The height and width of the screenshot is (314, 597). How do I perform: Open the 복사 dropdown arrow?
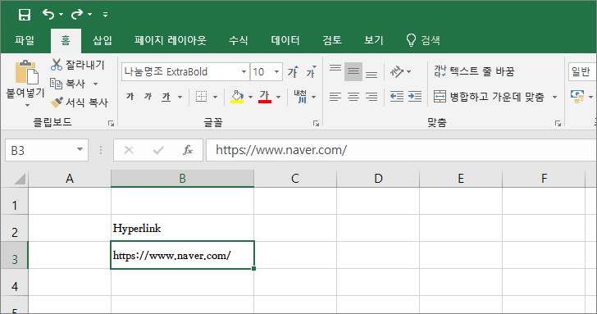click(x=96, y=84)
